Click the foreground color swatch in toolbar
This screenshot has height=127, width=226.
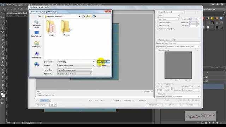pos(2,94)
